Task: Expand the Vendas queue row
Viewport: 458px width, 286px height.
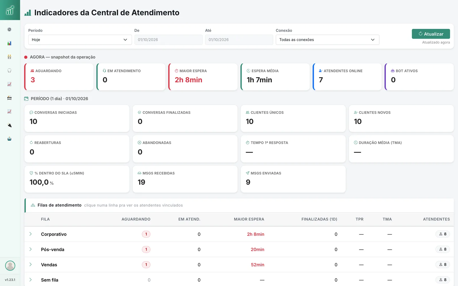Action: pos(31,265)
